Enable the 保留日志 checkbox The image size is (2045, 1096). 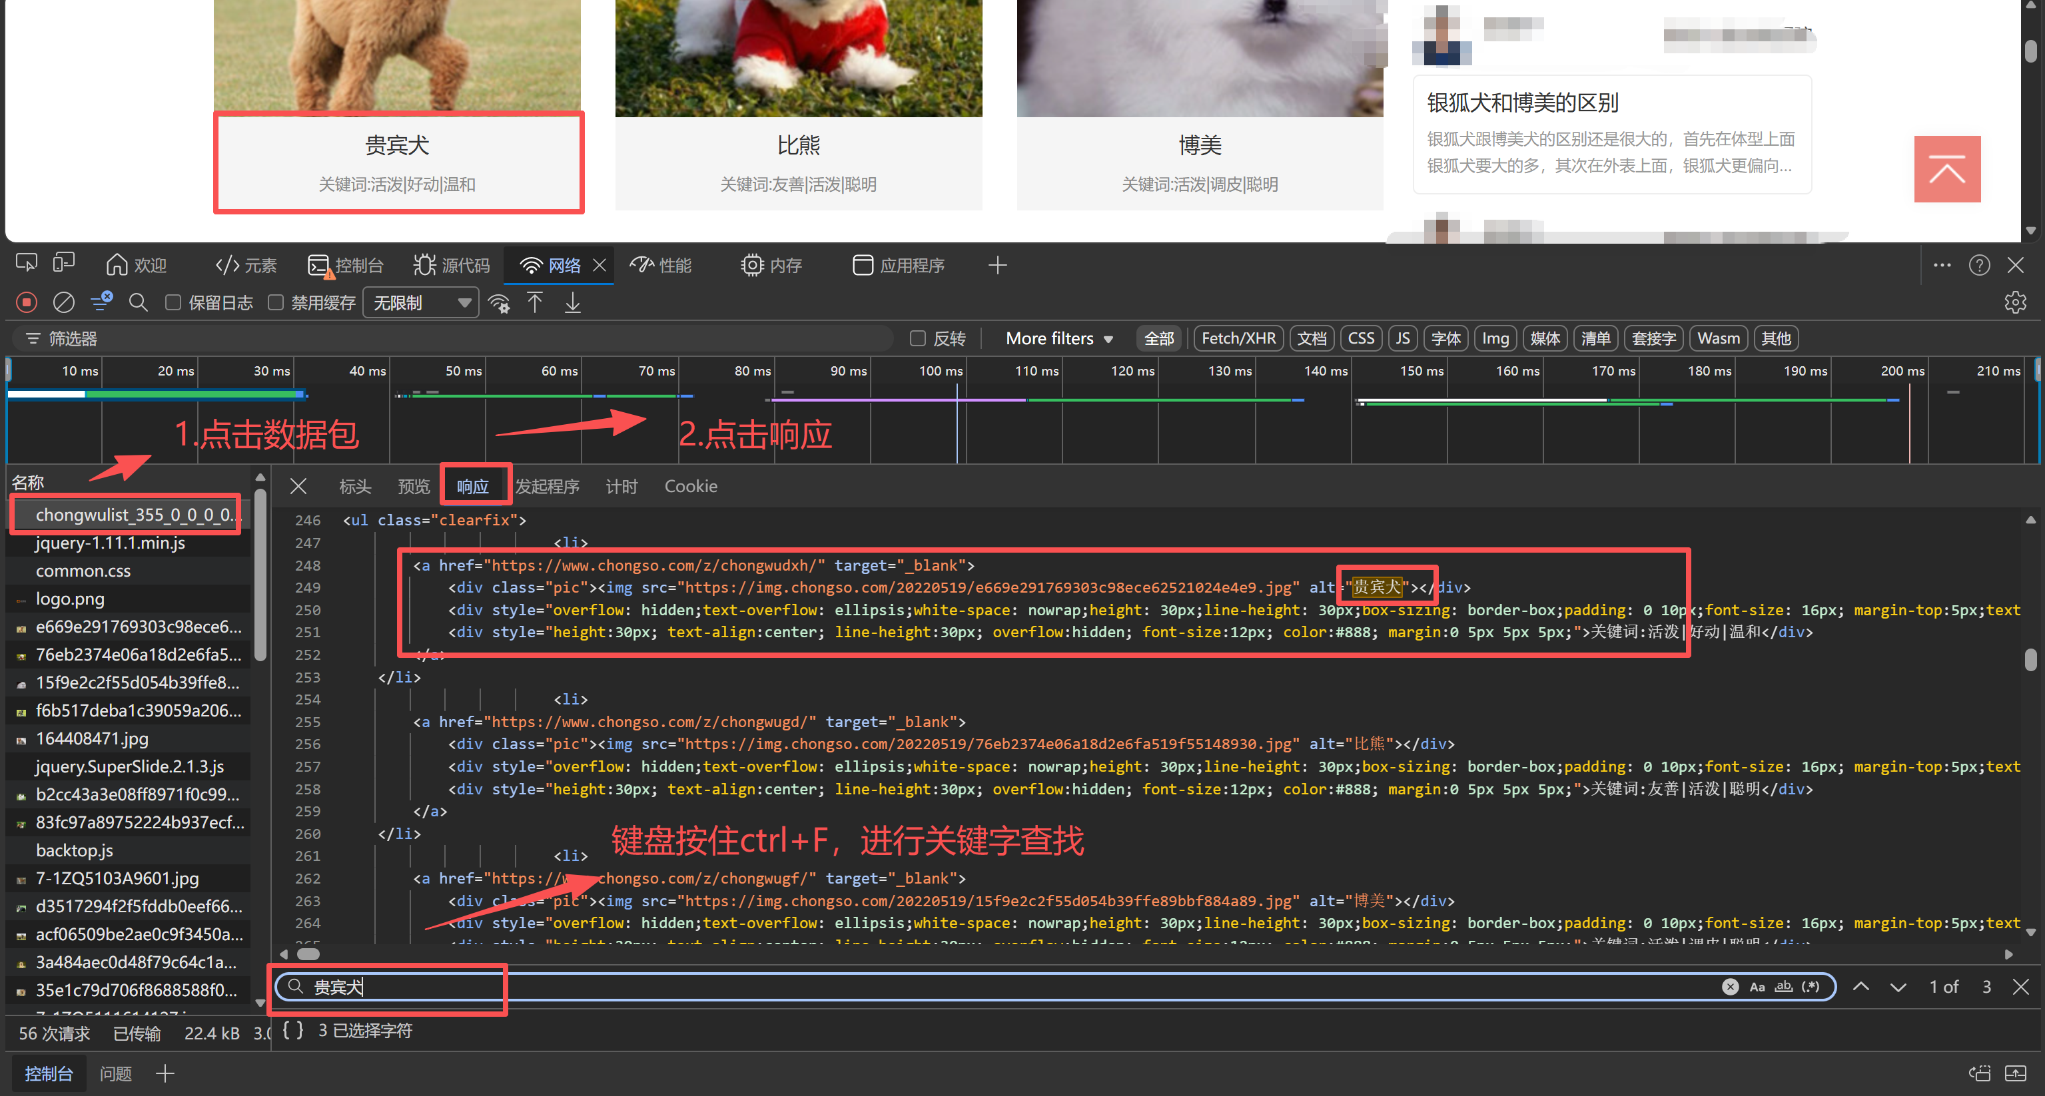pyautogui.click(x=173, y=302)
